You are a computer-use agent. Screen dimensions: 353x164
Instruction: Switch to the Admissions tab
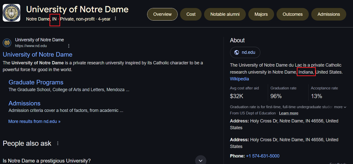[329, 14]
